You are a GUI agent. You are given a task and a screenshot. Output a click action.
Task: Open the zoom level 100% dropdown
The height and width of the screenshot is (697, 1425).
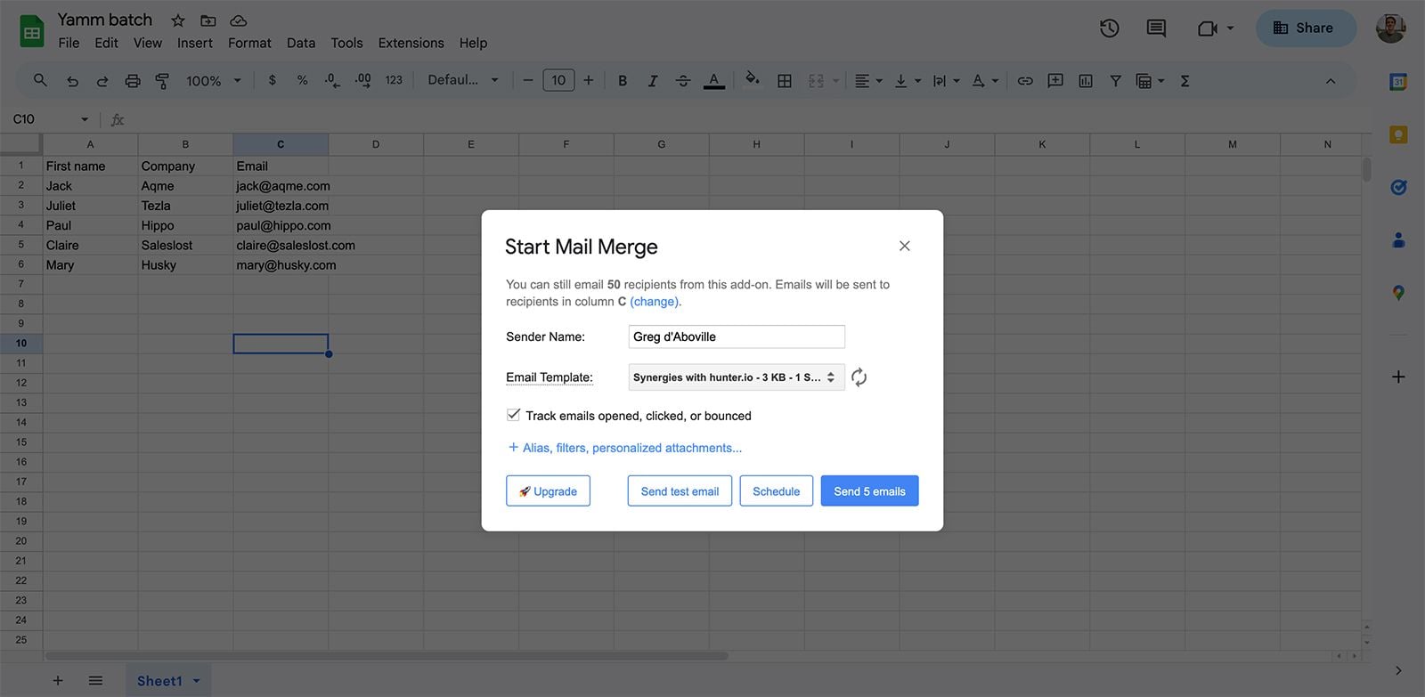214,81
